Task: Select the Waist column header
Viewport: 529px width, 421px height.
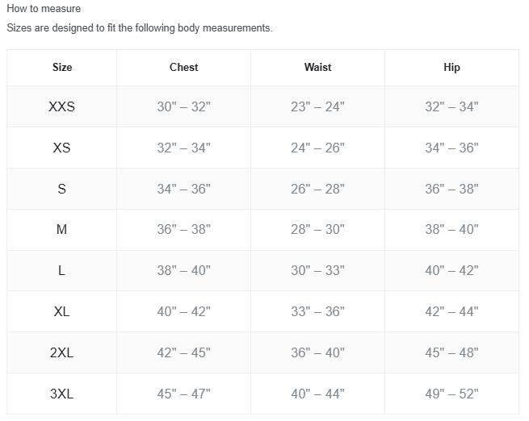Action: click(x=318, y=68)
